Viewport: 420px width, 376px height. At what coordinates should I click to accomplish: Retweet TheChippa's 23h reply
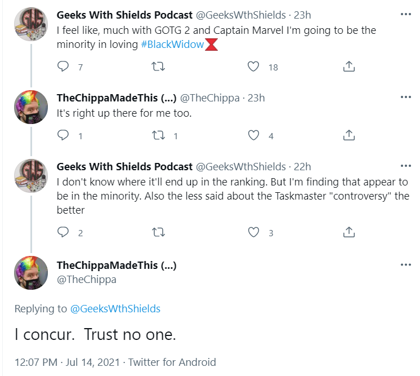[x=158, y=135]
